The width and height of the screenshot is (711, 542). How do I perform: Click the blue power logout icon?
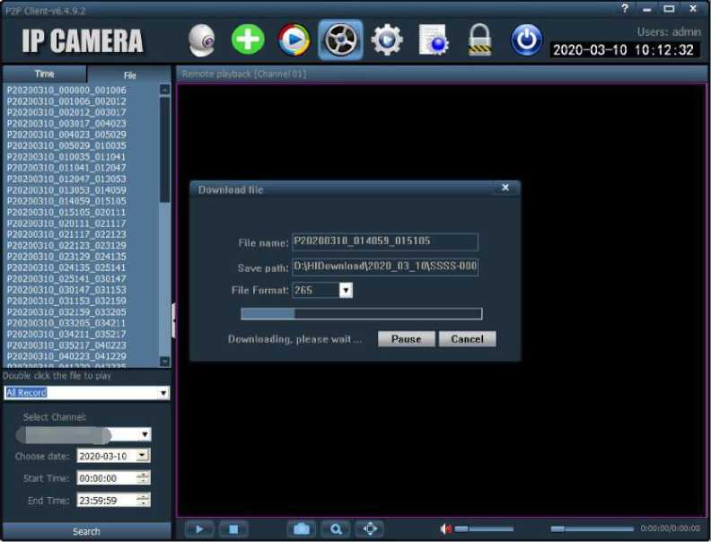point(527,40)
